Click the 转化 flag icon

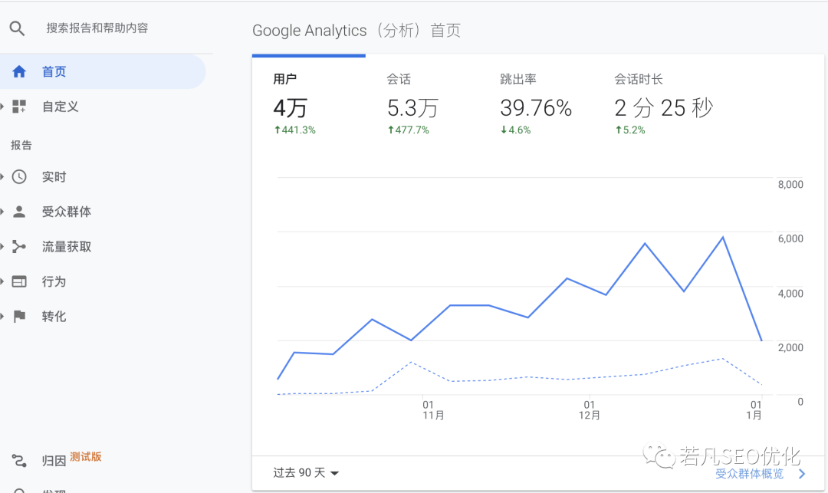click(19, 317)
